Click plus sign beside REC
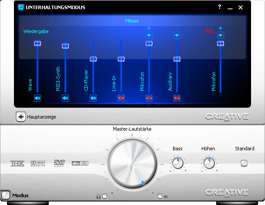265x205 pixels. point(221,28)
